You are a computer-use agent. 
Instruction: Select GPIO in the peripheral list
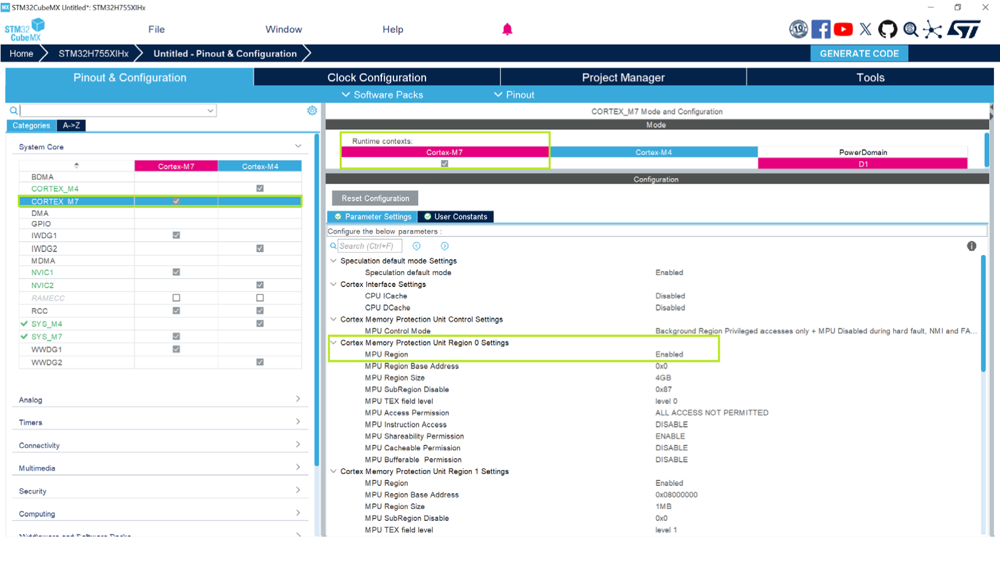point(41,224)
